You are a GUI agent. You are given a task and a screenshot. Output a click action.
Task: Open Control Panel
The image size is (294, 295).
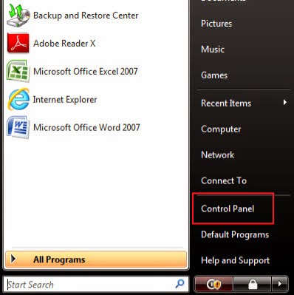tap(228, 208)
